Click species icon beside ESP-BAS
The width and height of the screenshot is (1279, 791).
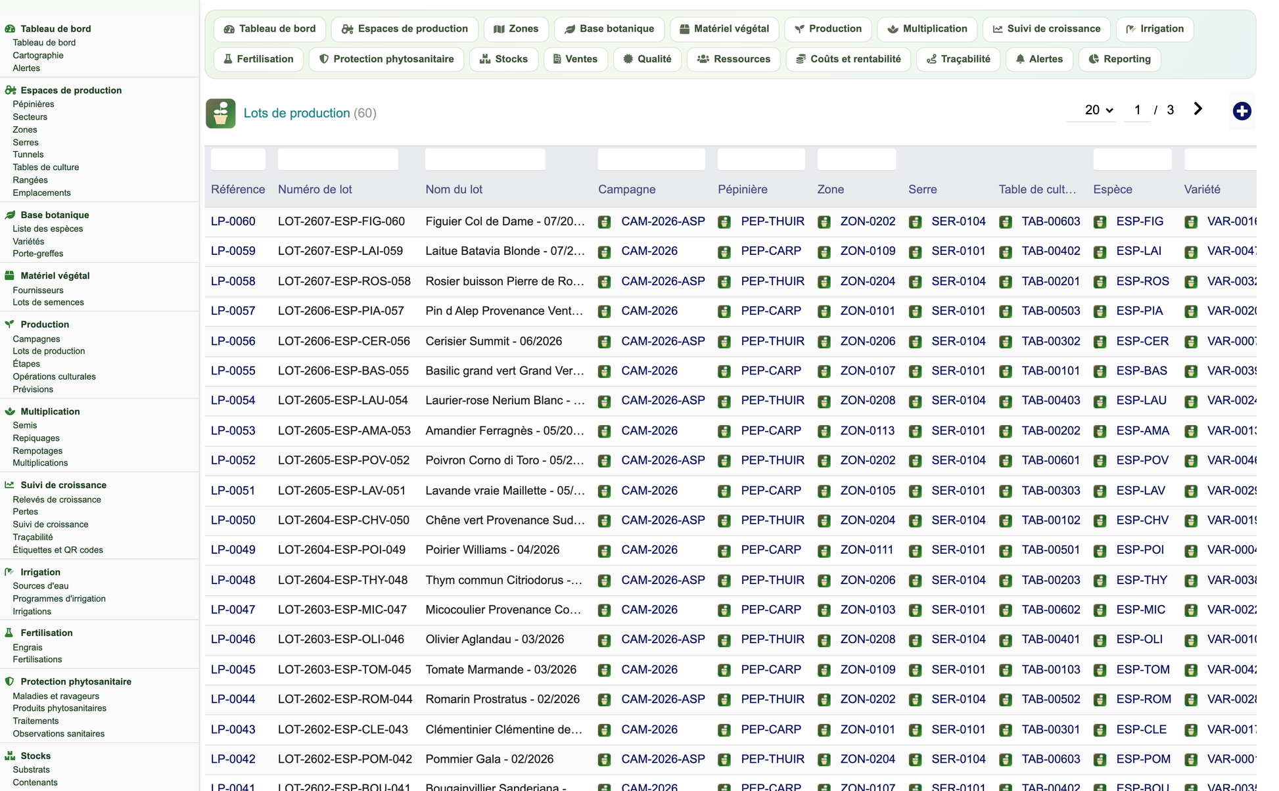click(1100, 371)
